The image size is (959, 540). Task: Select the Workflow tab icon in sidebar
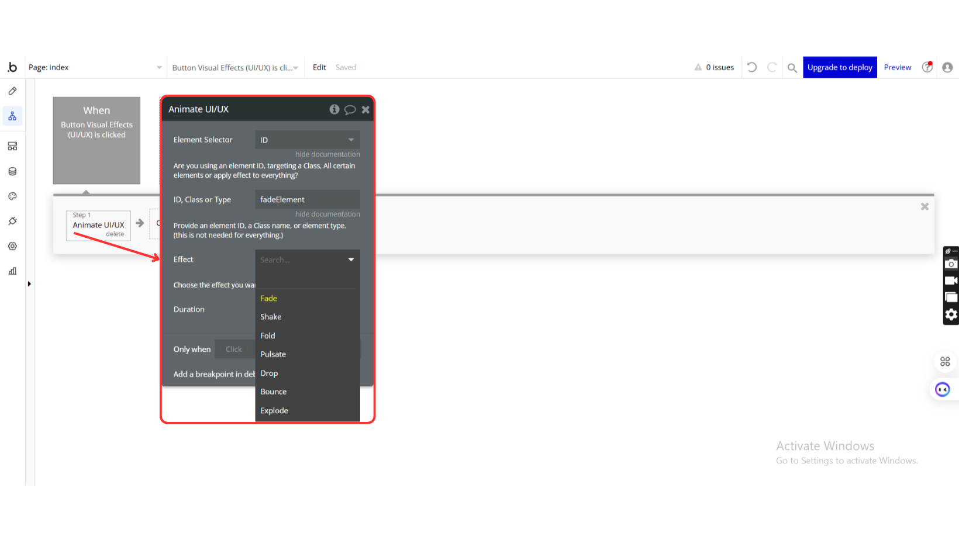pyautogui.click(x=12, y=116)
